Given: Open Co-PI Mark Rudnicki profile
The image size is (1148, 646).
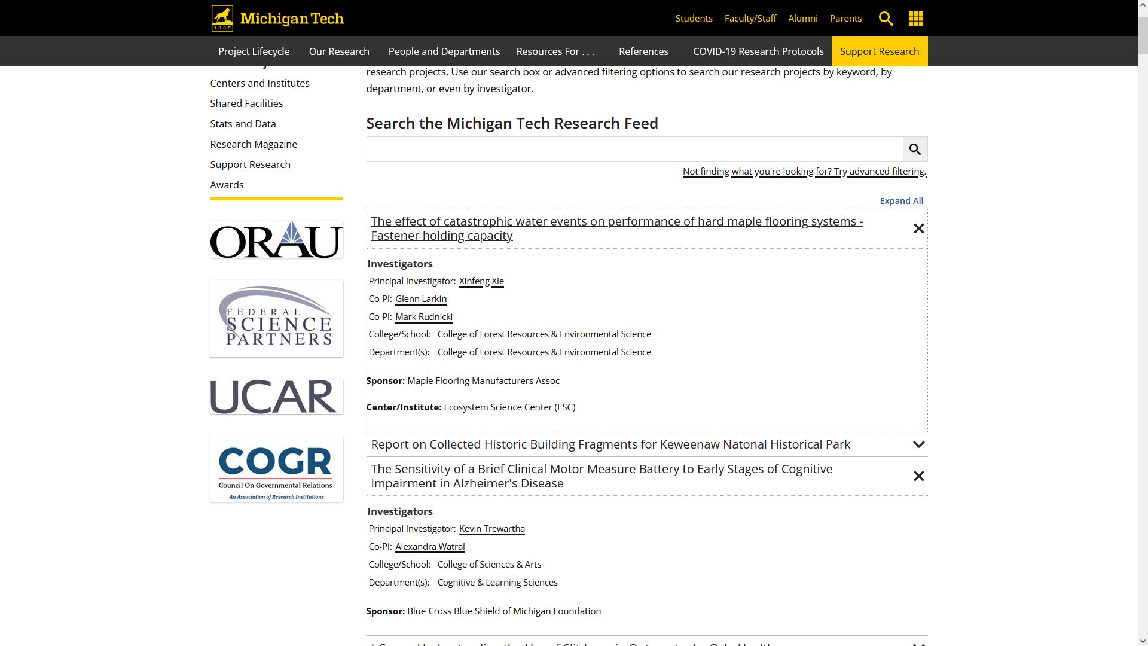Looking at the screenshot, I should (424, 317).
